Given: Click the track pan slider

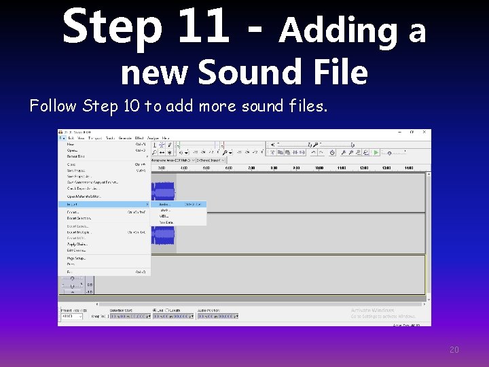Looking at the screenshot, I should [73, 286].
